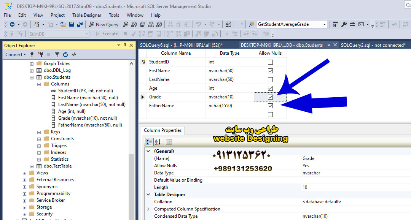The height and width of the screenshot is (220, 411).
Task: Click the New Query toolbar button
Action: 104,24
